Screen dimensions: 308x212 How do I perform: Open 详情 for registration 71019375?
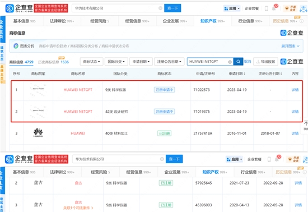click(295, 112)
